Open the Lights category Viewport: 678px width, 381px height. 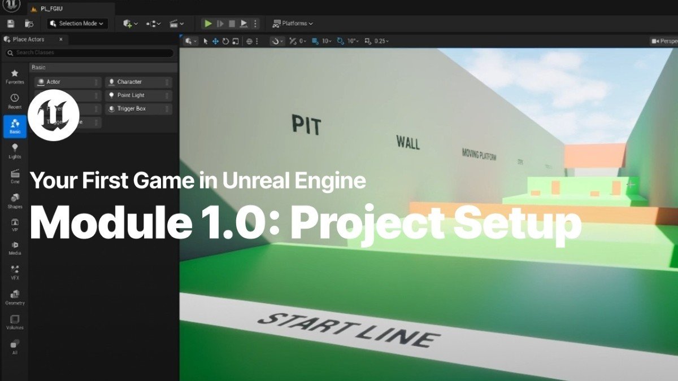pyautogui.click(x=15, y=151)
